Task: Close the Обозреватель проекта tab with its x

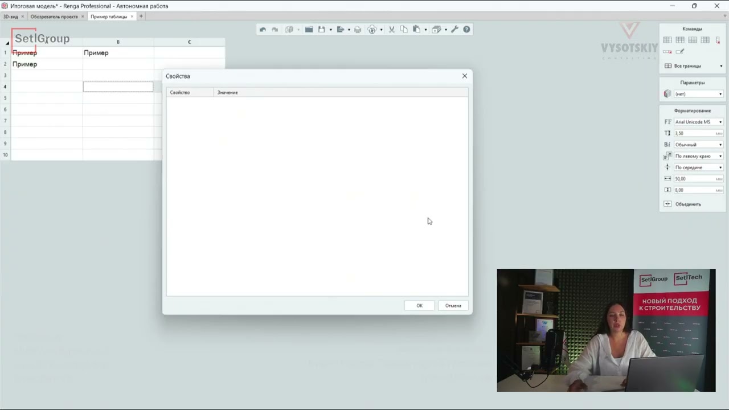Action: 83,17
